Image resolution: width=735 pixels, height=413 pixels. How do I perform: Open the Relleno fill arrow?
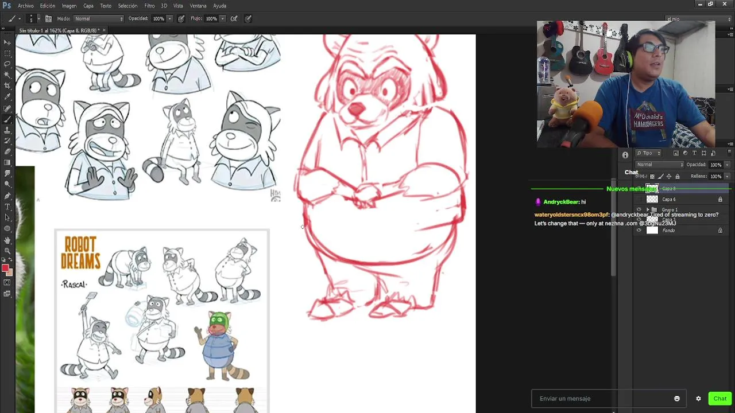coord(727,177)
